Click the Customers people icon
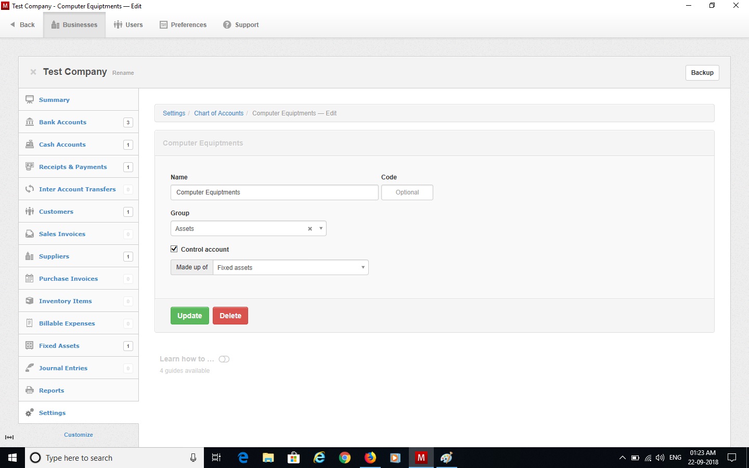The height and width of the screenshot is (468, 749). [x=30, y=211]
